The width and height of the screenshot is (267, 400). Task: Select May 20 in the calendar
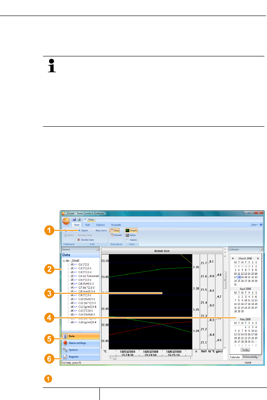(x=239, y=338)
